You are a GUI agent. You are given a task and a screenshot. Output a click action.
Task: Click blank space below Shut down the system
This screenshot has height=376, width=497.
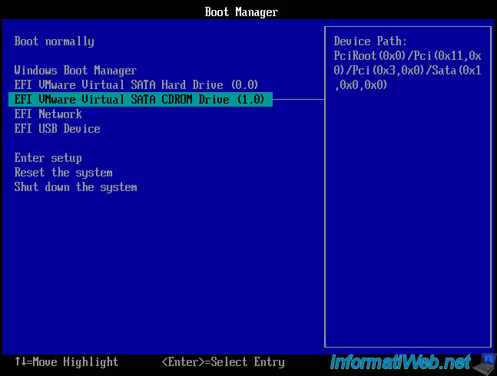(154, 269)
